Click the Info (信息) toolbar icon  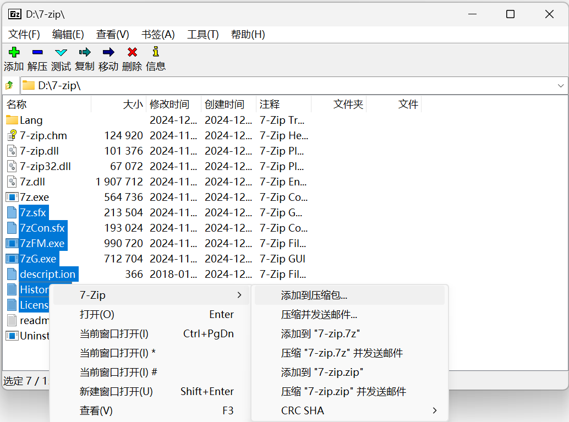pyautogui.click(x=156, y=52)
